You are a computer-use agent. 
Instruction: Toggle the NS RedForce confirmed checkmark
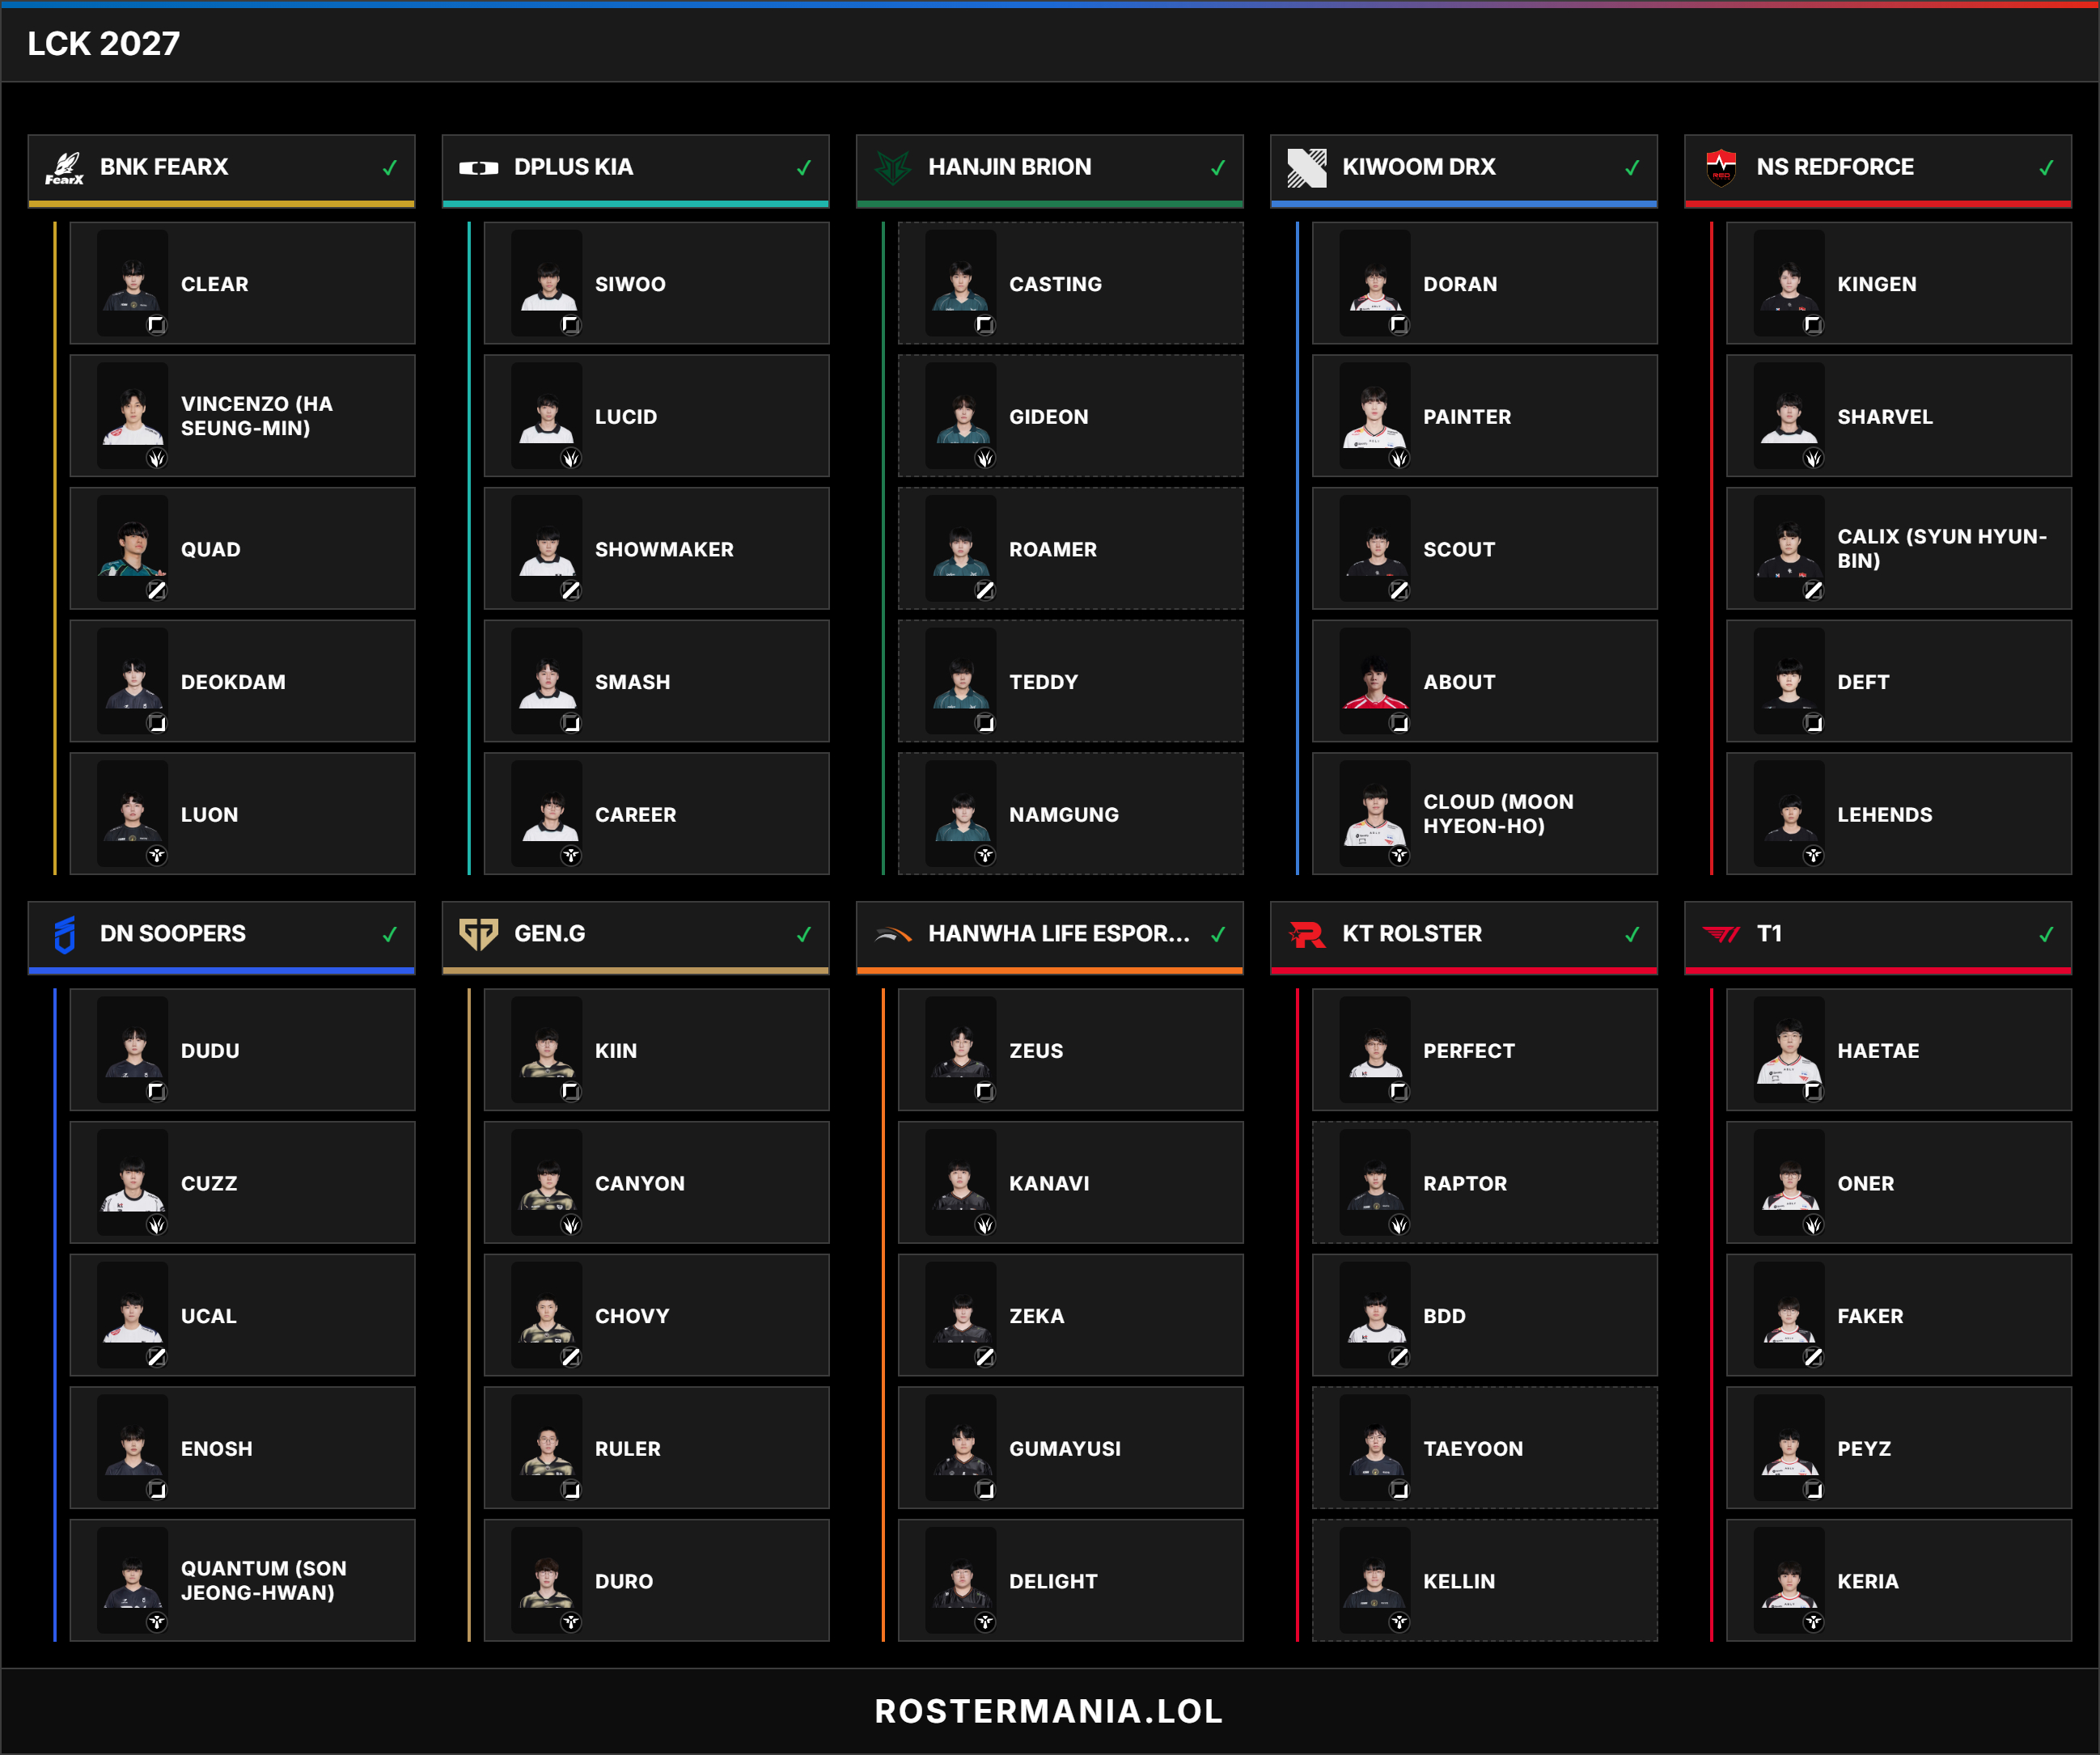coord(2046,168)
